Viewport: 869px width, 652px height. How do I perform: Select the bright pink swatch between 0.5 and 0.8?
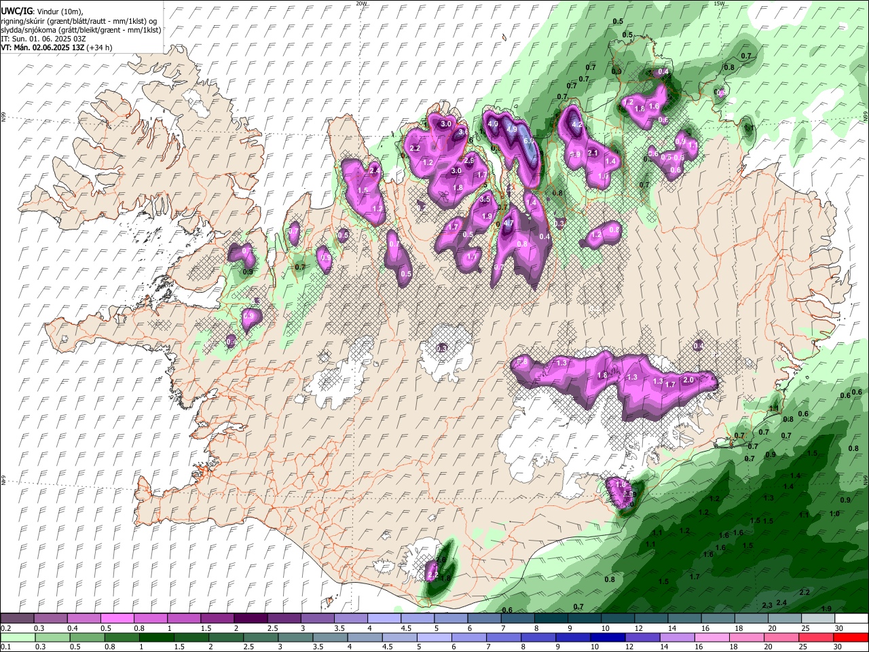point(117,618)
